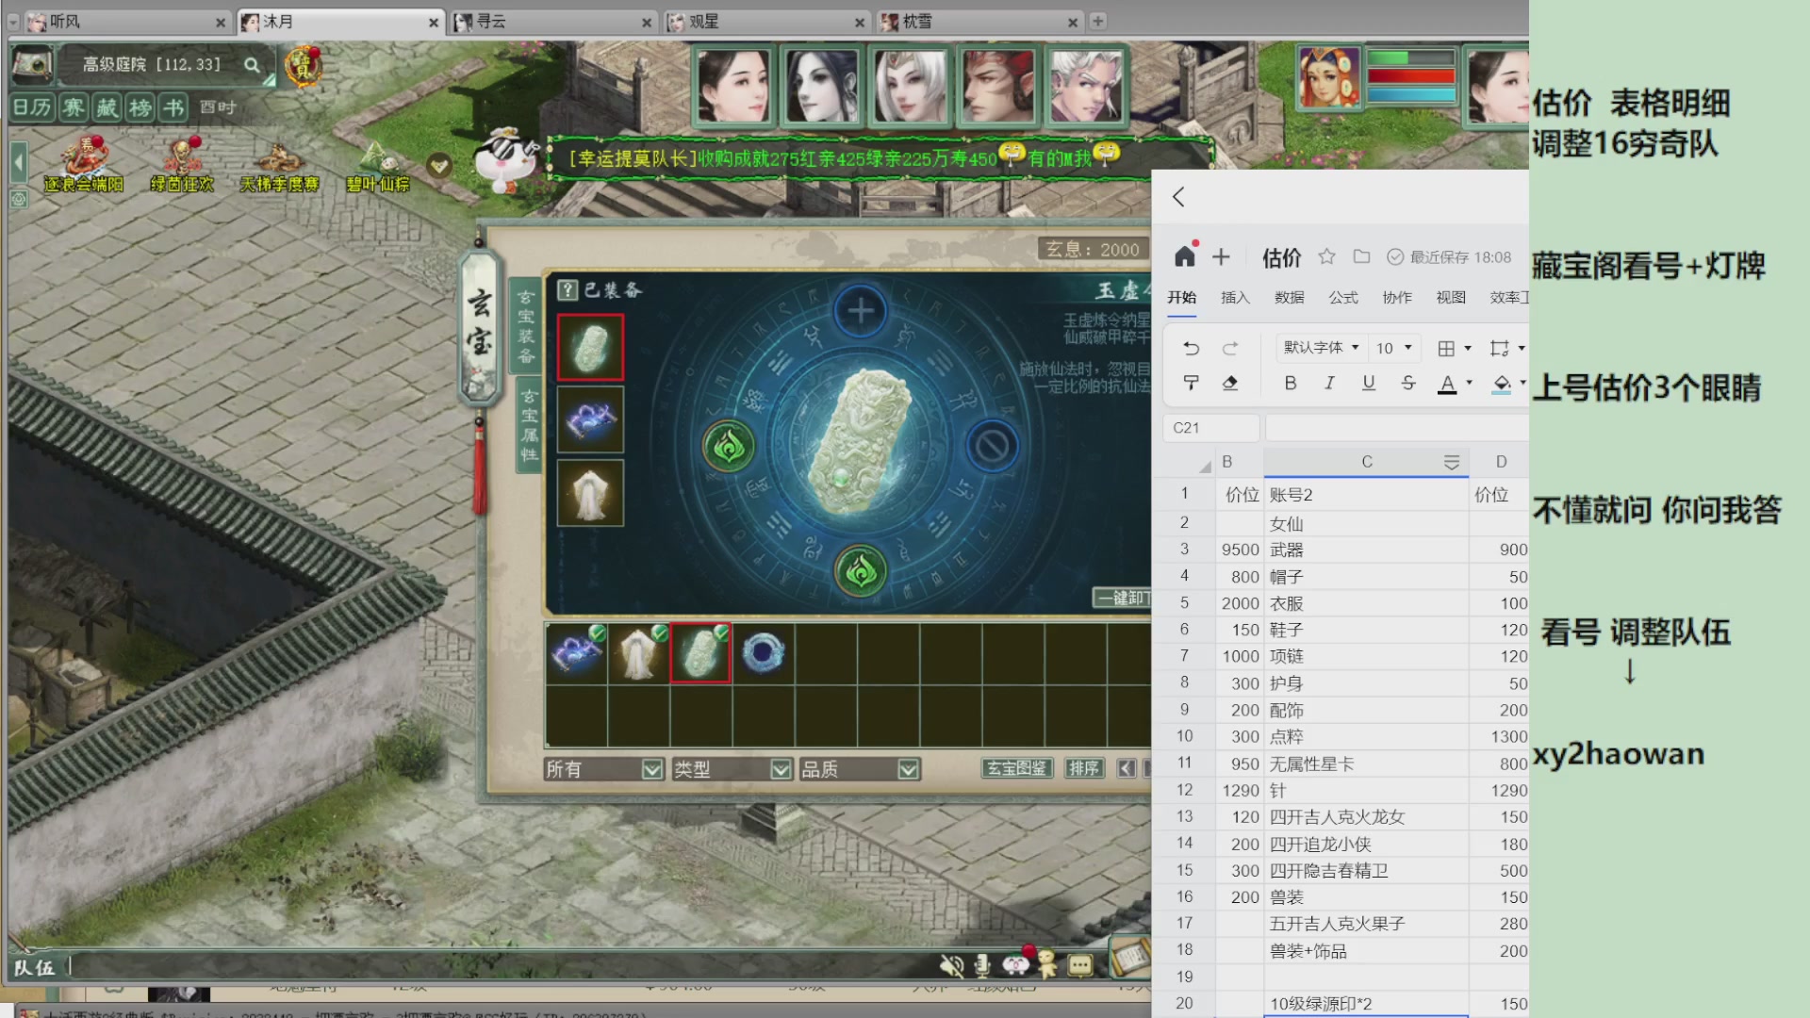1810x1018 pixels.
Task: Click the 日历 calendar button
Action: click(32, 107)
